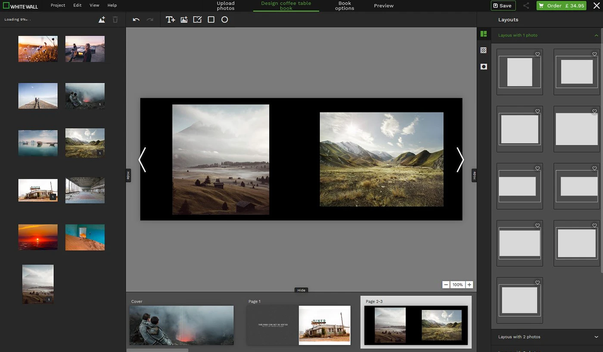The image size is (603, 352).
Task: Select the Page 2-3 spread thumbnail
Action: (416, 325)
